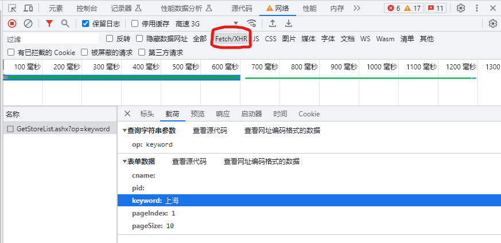501x243 pixels.
Task: Filter requests by CSS
Action: coord(271,39)
